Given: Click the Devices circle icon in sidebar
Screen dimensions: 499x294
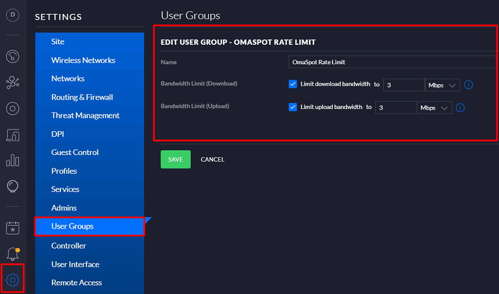Looking at the screenshot, I should 12,109.
